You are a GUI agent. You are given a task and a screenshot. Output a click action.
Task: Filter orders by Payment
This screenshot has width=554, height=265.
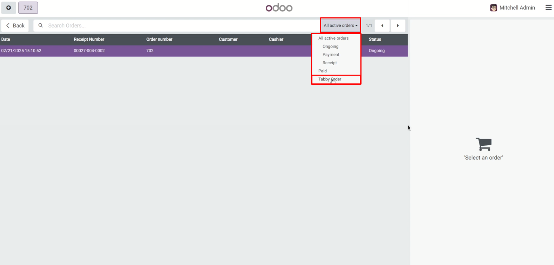tap(331, 55)
